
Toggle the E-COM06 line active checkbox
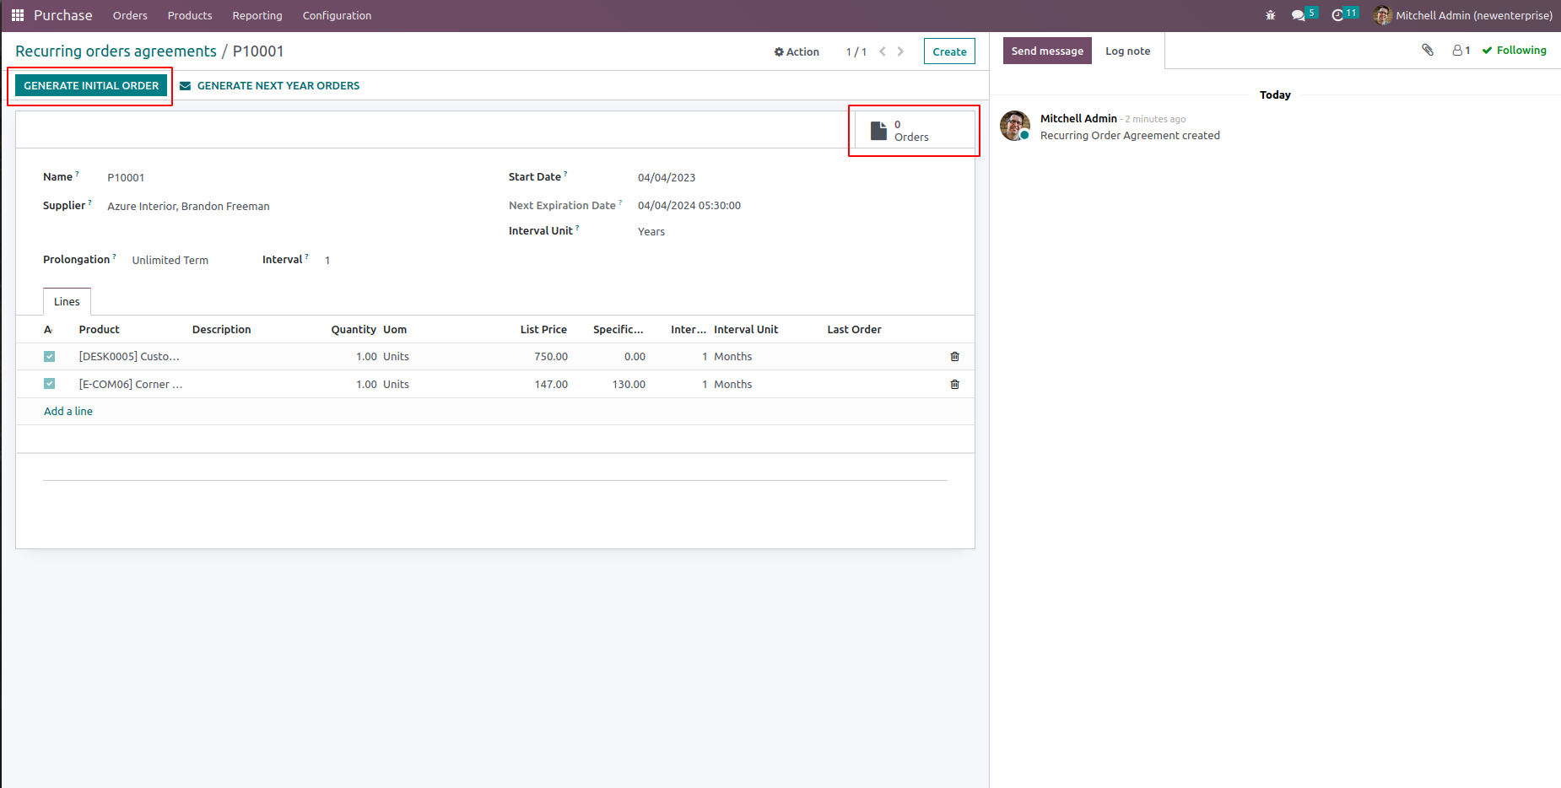[50, 384]
